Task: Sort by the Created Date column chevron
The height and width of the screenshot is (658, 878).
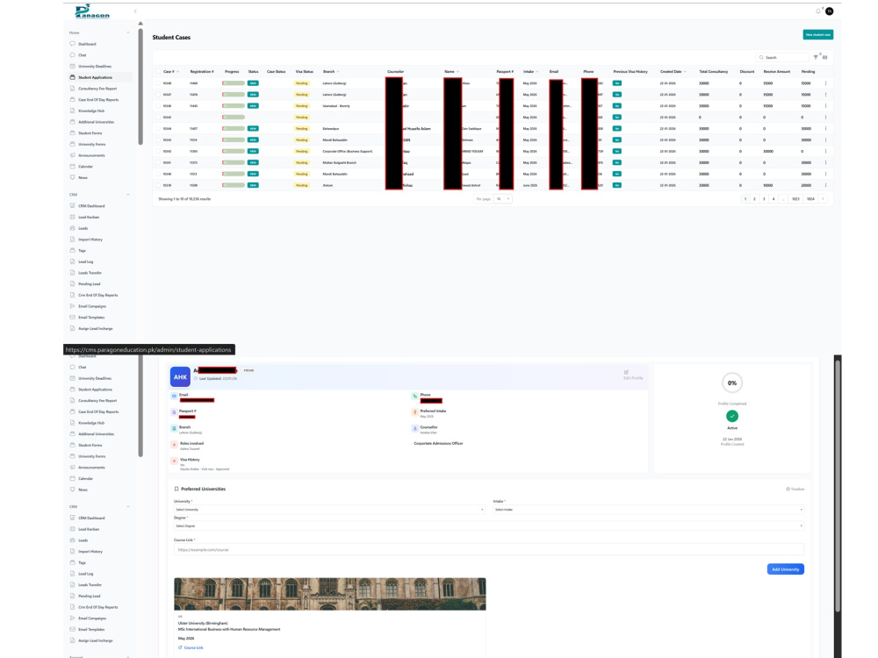Action: coord(685,72)
